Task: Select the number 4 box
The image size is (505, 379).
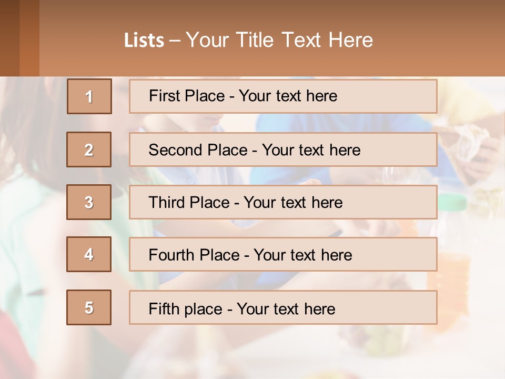Action: tap(89, 254)
